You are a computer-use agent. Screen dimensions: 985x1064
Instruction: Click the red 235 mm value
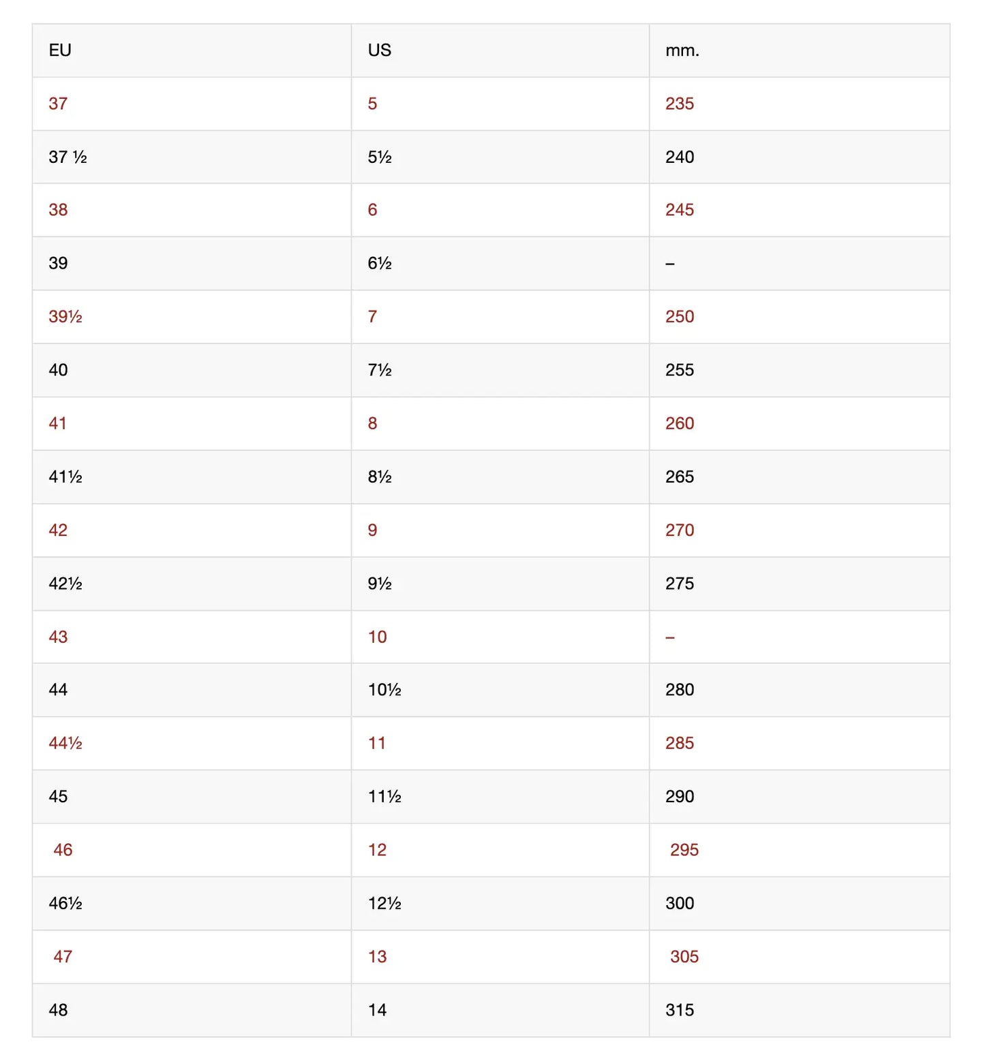point(679,104)
